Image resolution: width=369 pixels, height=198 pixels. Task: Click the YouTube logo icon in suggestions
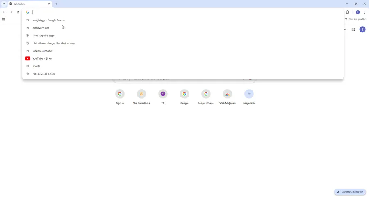point(27,59)
